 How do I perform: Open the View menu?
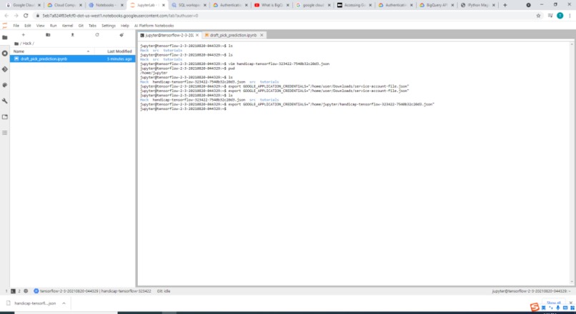pyautogui.click(x=41, y=26)
